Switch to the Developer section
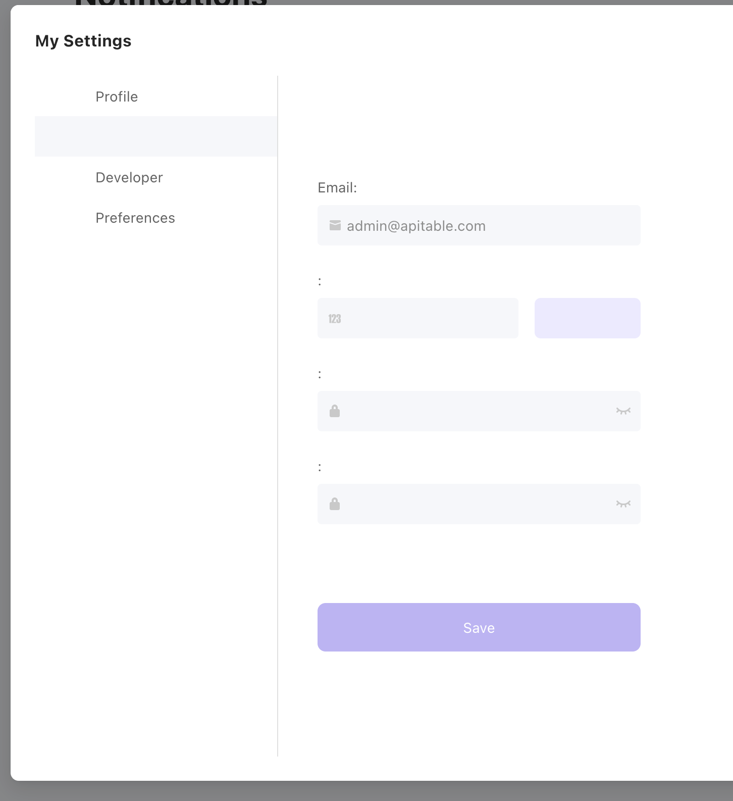 [x=129, y=177]
